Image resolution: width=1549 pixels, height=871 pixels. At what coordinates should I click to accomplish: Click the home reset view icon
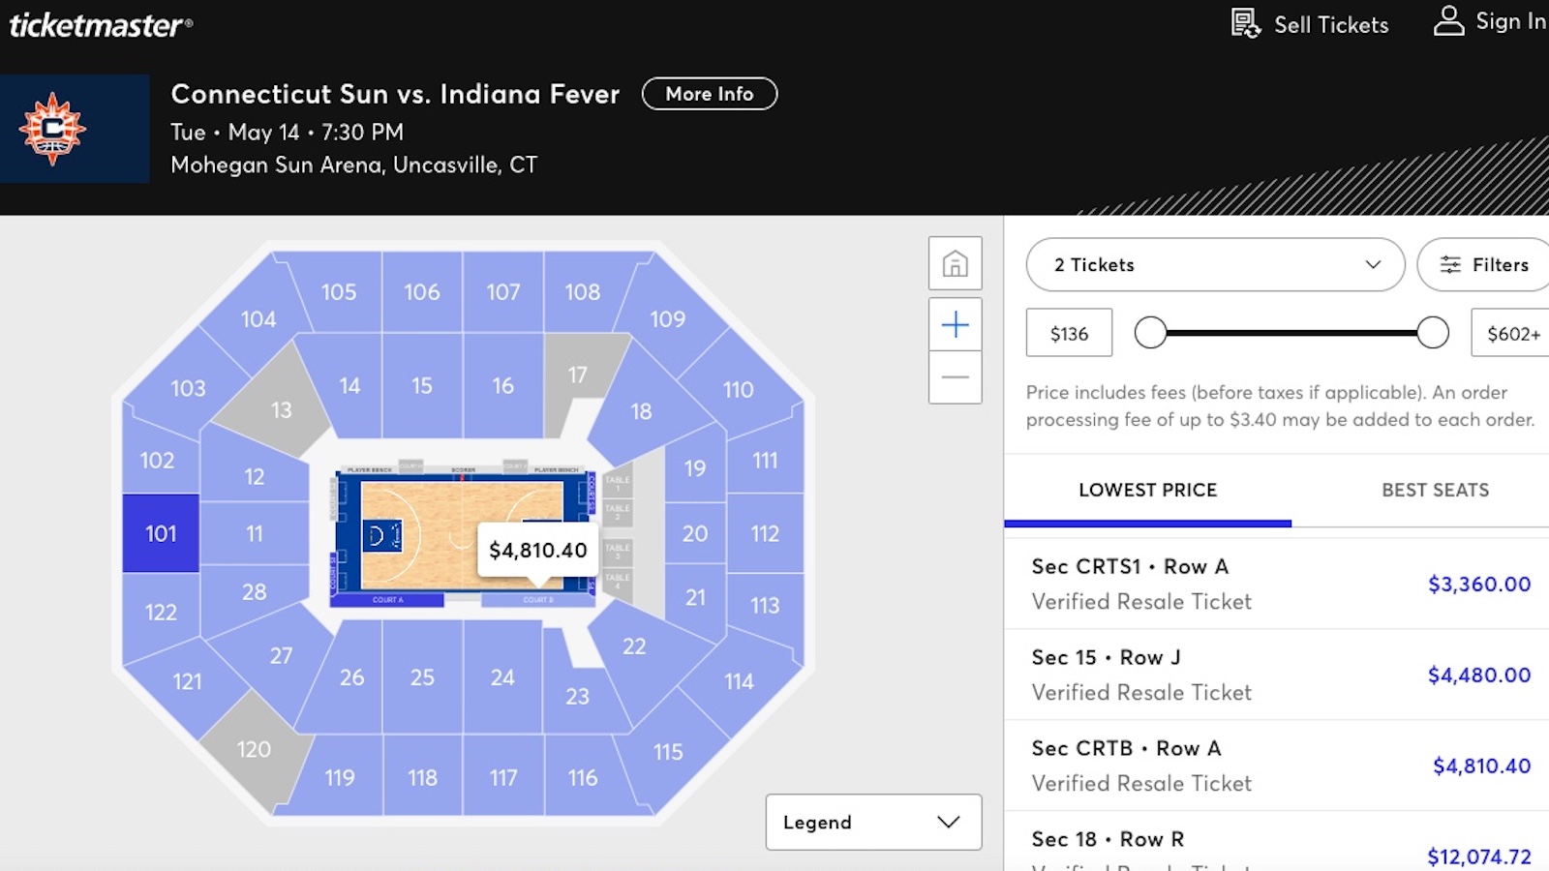point(955,262)
